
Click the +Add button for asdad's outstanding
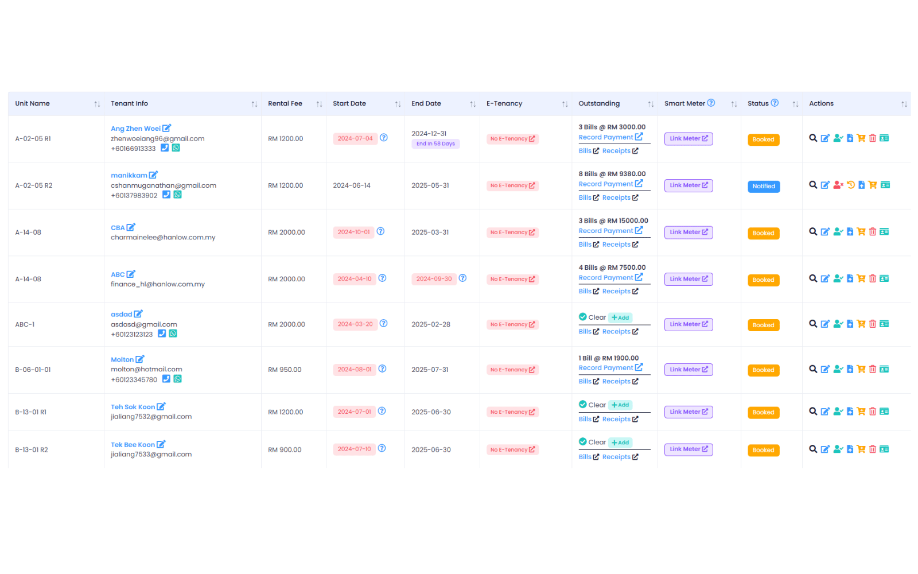pos(620,318)
